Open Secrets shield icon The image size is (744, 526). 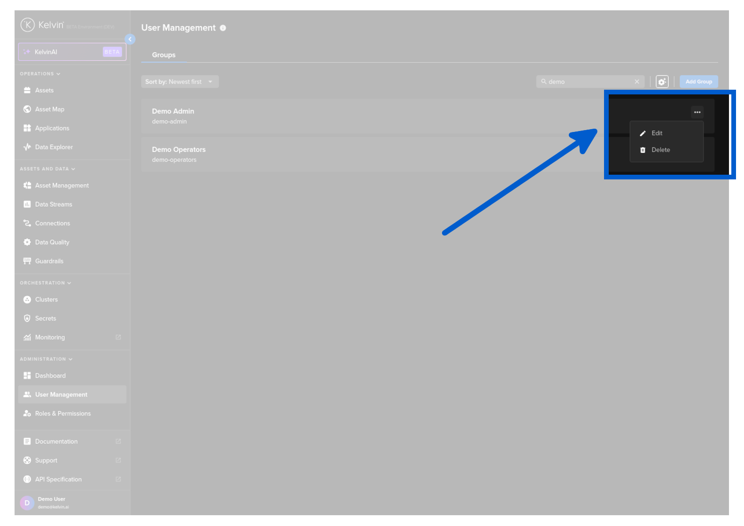tap(27, 318)
